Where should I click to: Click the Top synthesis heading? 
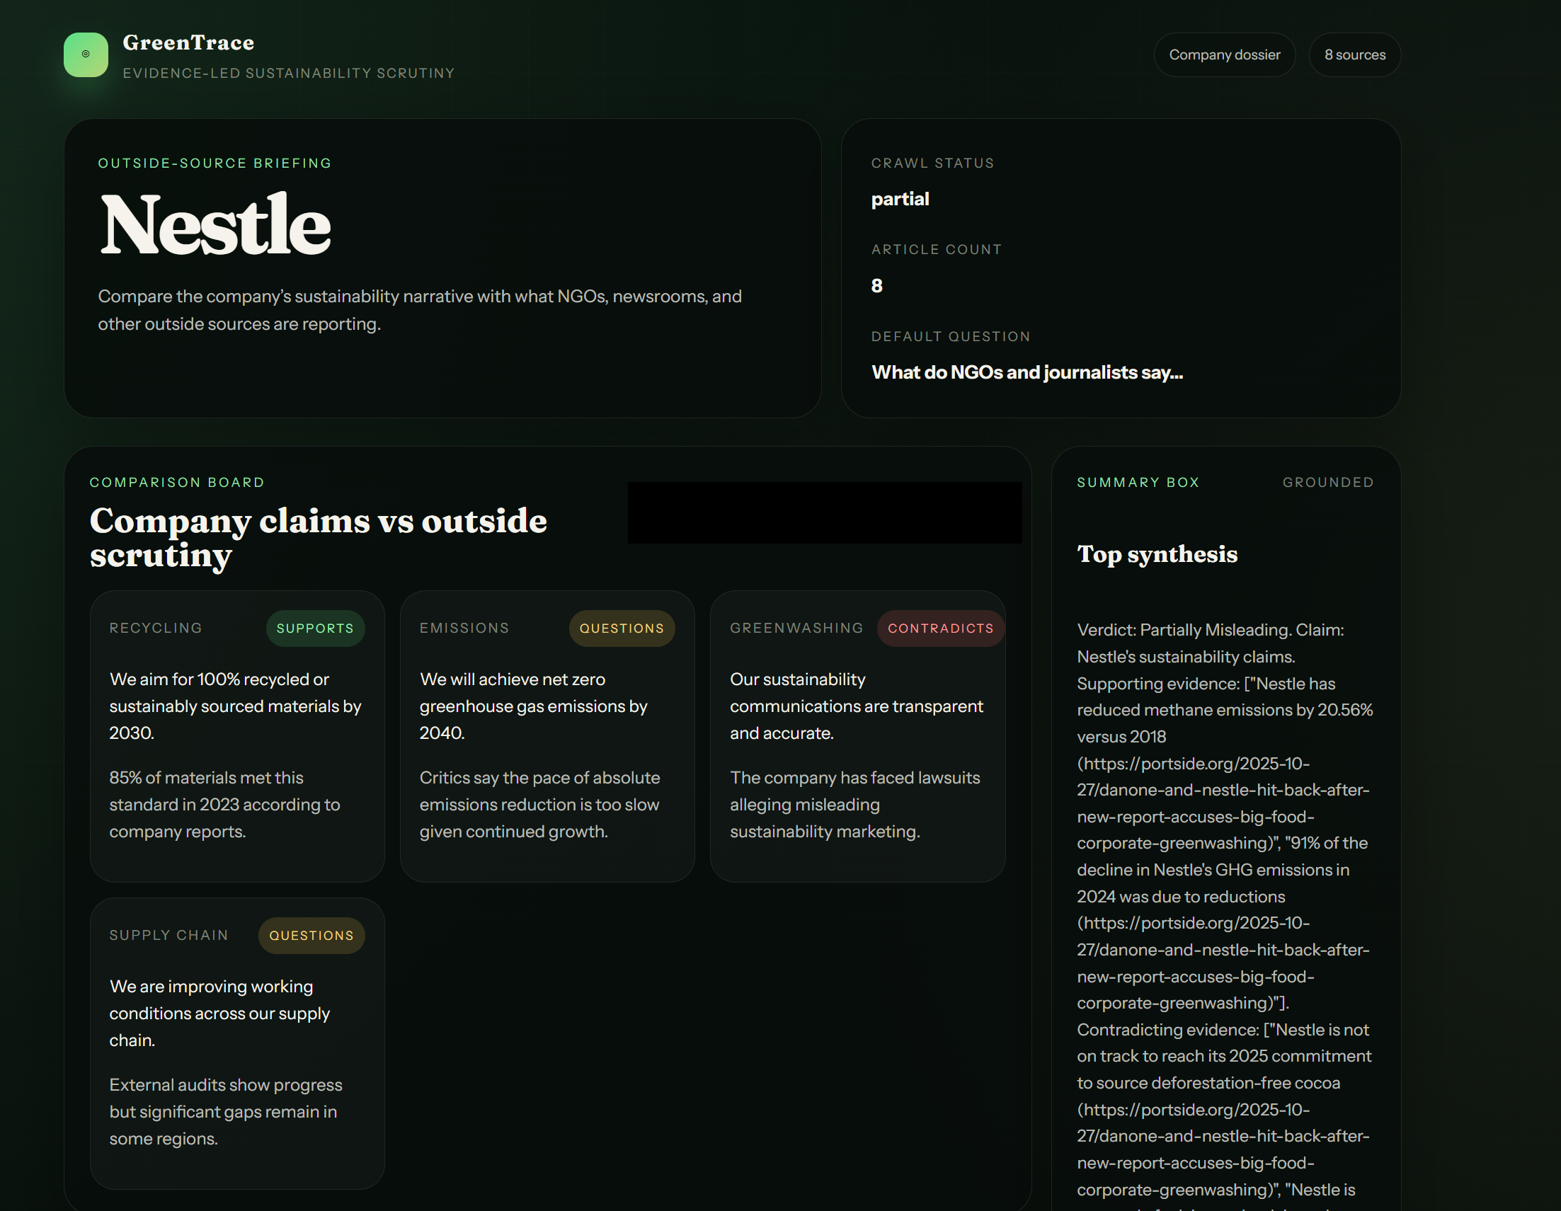point(1157,554)
